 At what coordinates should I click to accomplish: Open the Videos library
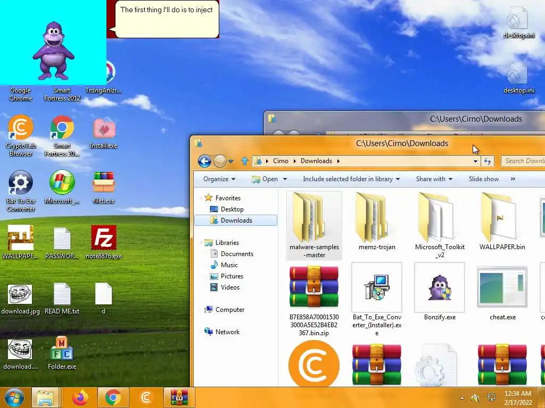(230, 287)
